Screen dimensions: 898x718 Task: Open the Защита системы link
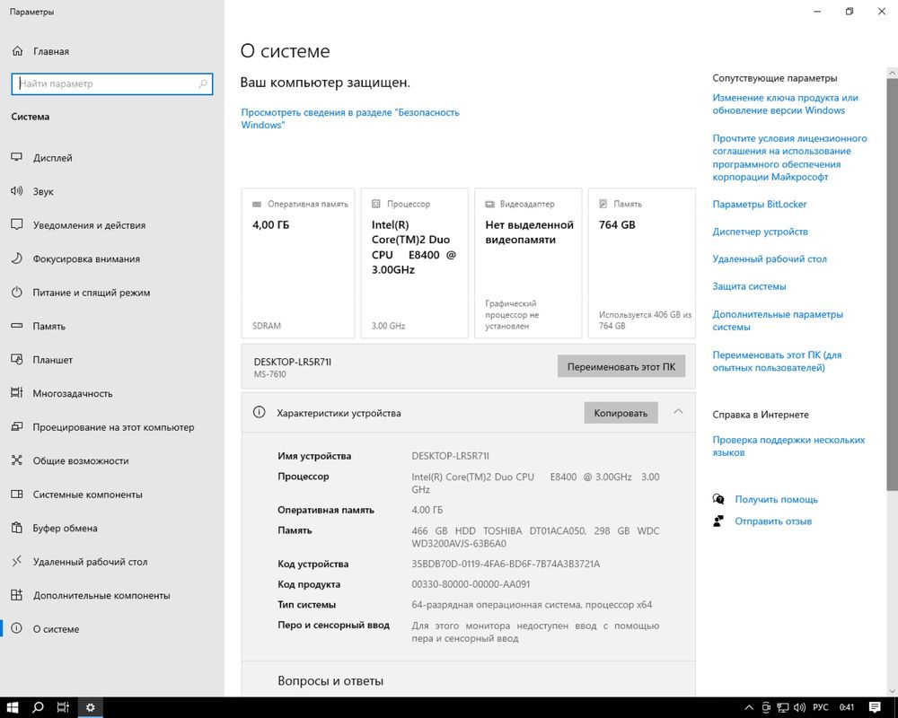click(x=749, y=286)
